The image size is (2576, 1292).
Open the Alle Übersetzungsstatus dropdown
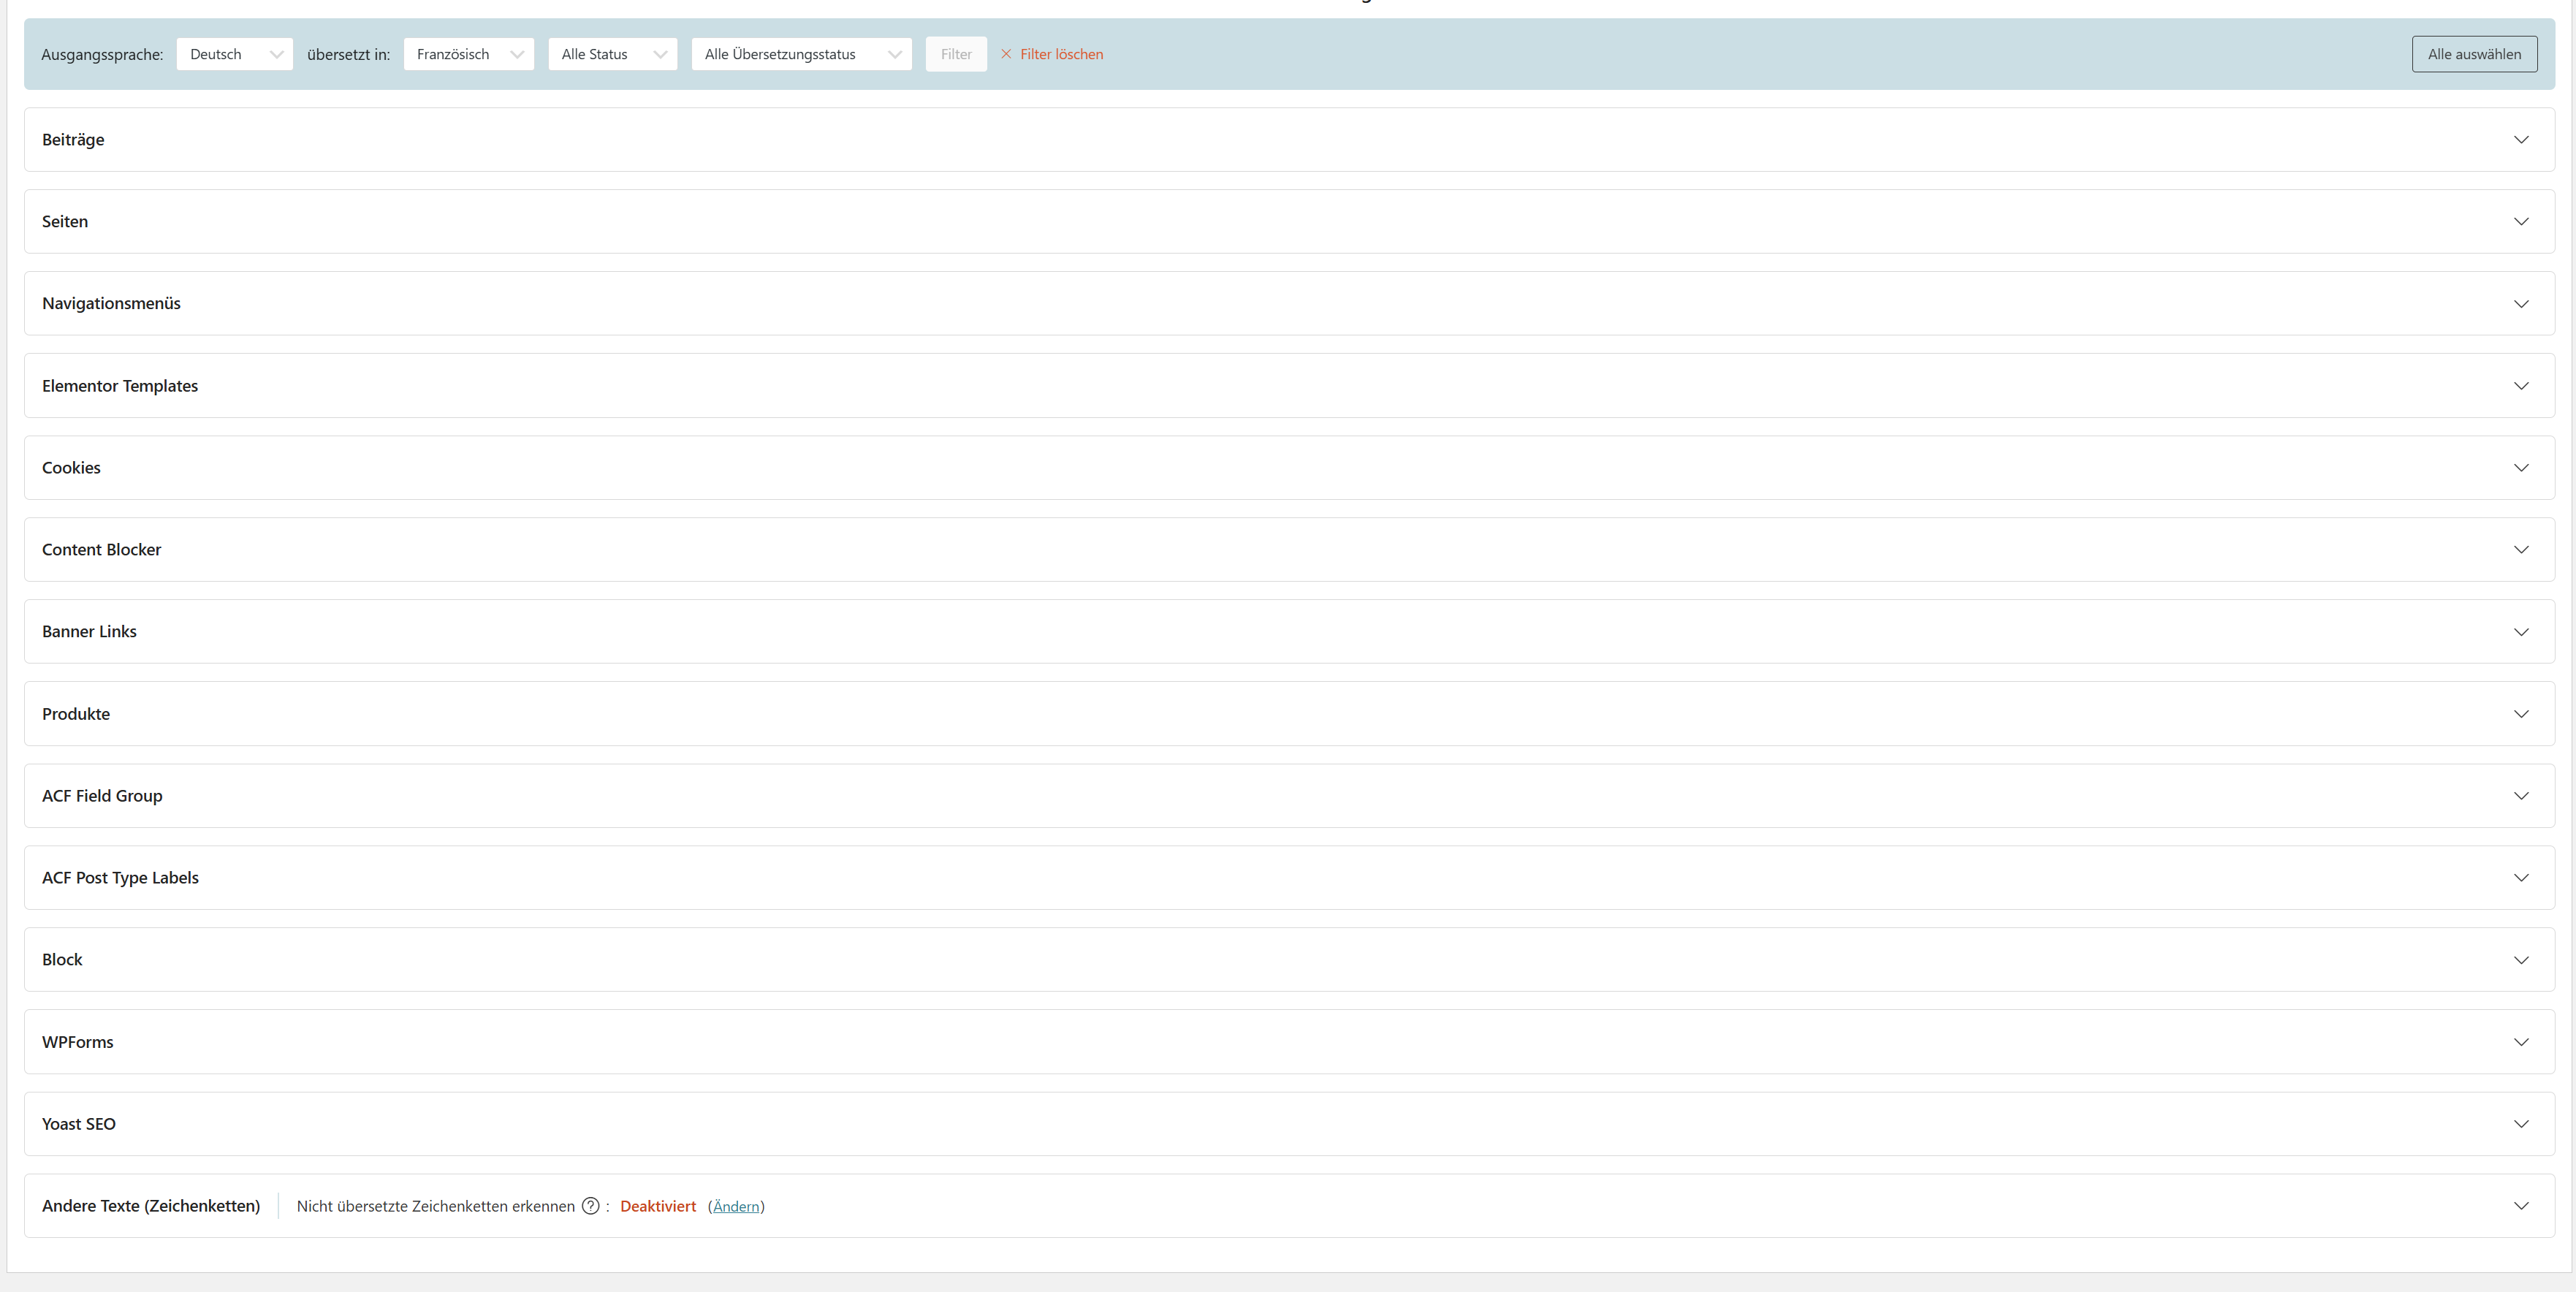801,54
